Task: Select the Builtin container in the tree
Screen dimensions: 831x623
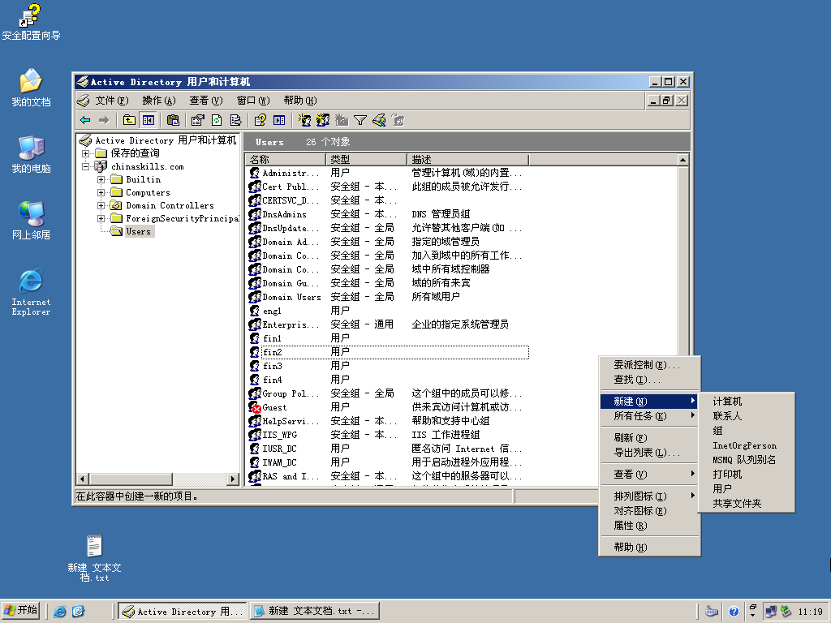Action: pyautogui.click(x=143, y=179)
